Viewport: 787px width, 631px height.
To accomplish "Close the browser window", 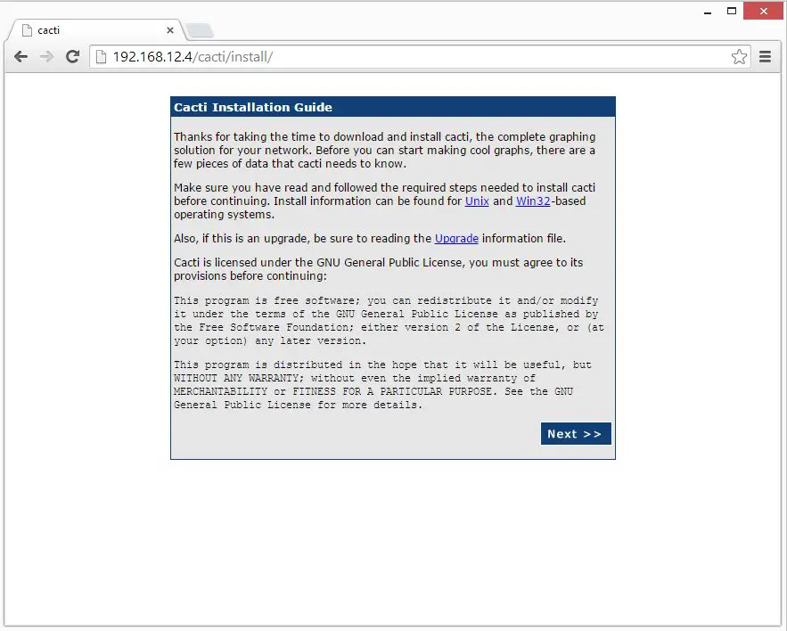I will pos(764,11).
